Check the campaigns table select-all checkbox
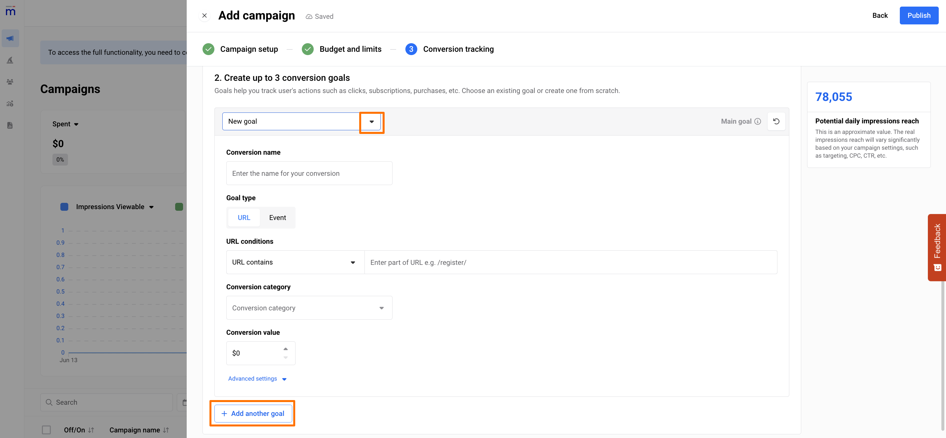The height and width of the screenshot is (438, 946). click(x=46, y=429)
